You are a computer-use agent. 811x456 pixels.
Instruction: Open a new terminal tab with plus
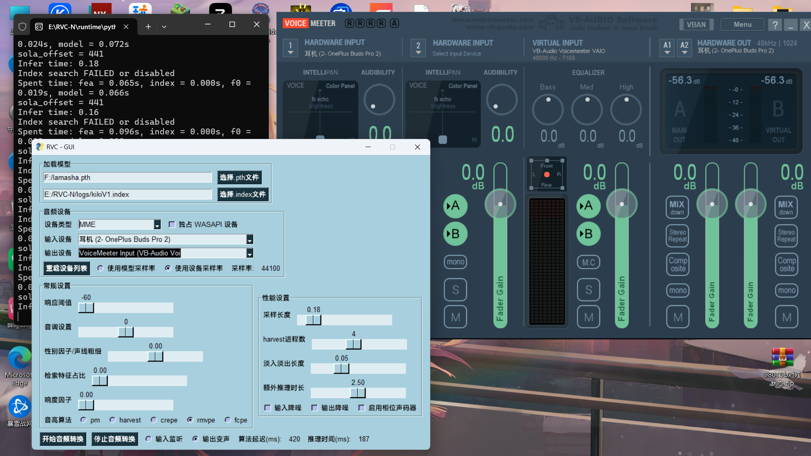148,27
